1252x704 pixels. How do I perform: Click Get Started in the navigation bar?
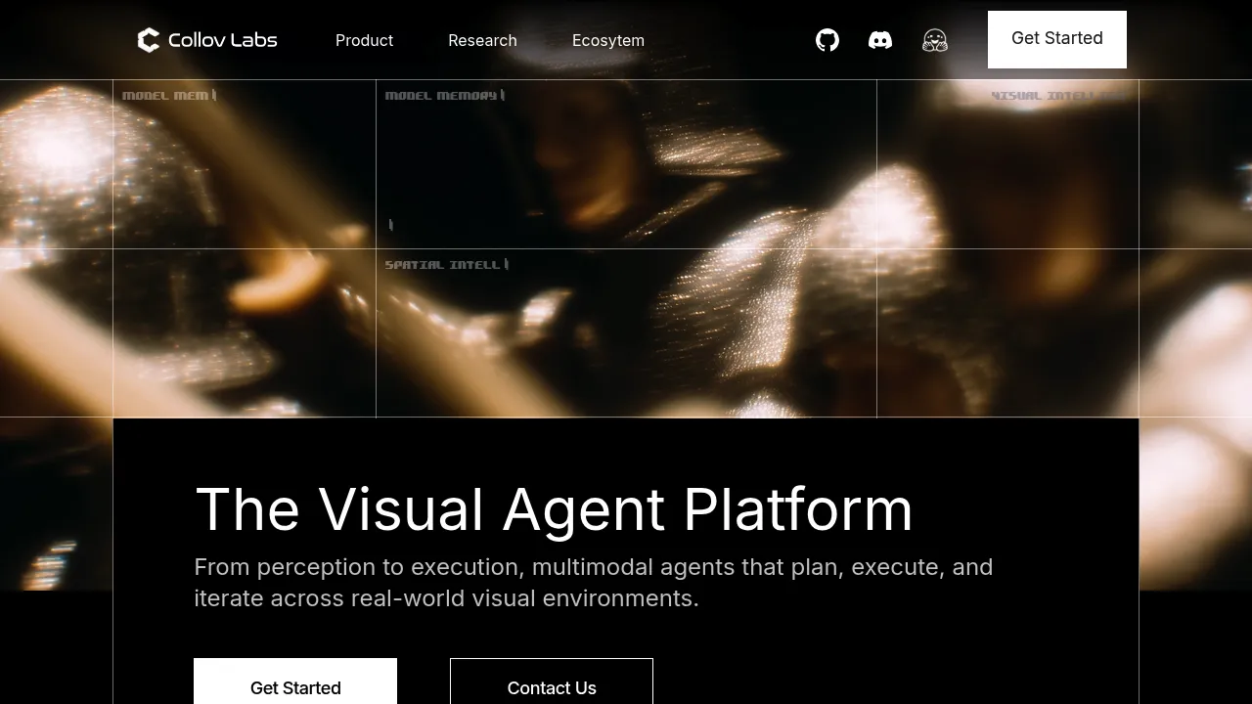click(1057, 39)
